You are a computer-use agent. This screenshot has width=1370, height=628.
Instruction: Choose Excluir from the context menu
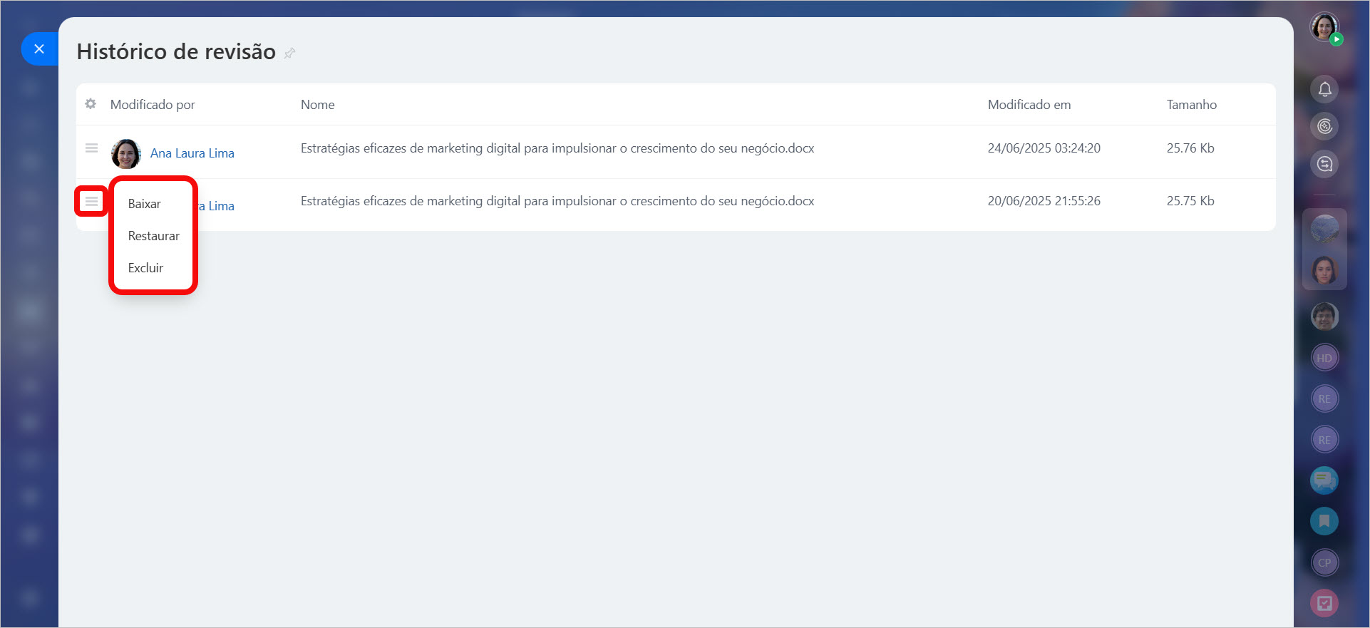(x=146, y=268)
